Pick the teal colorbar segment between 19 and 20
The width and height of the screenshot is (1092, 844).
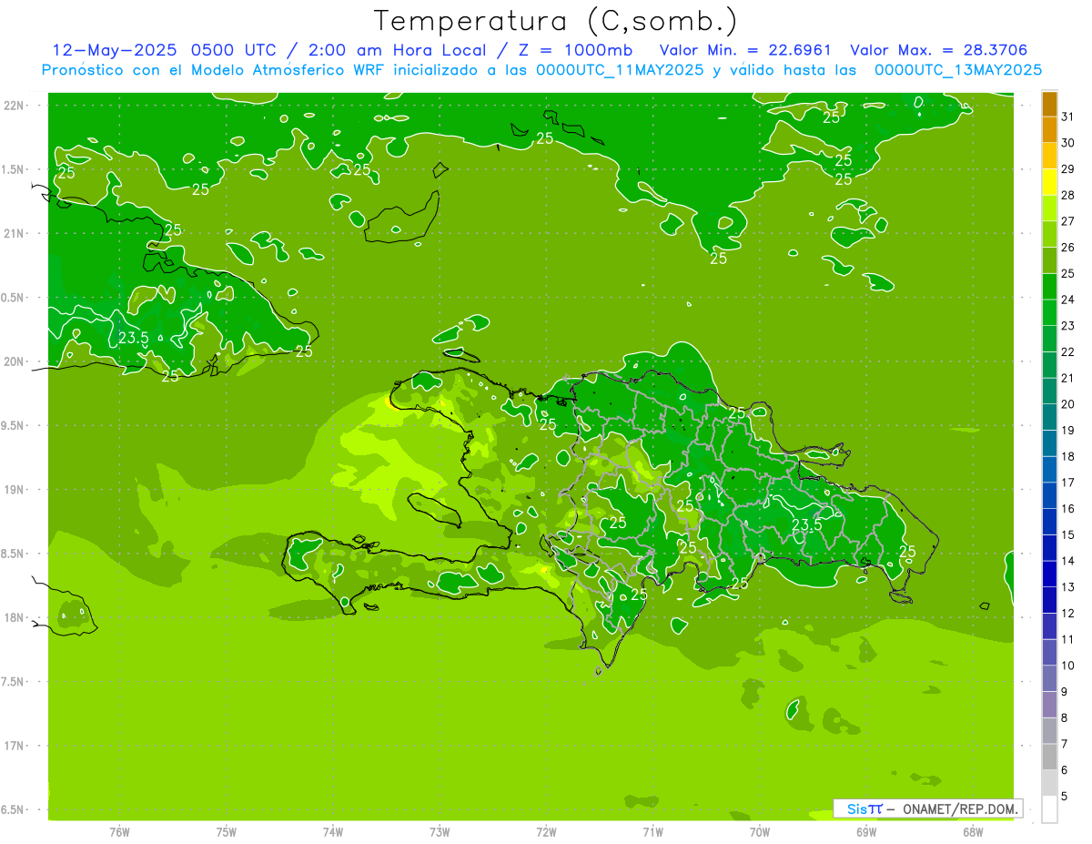(1049, 418)
